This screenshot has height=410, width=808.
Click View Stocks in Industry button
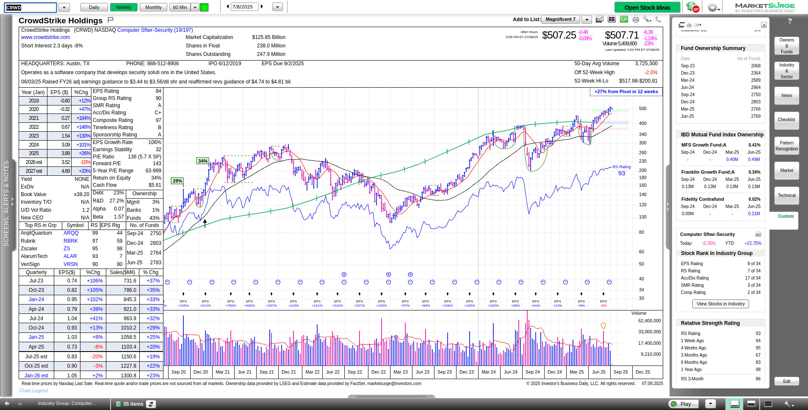point(720,304)
